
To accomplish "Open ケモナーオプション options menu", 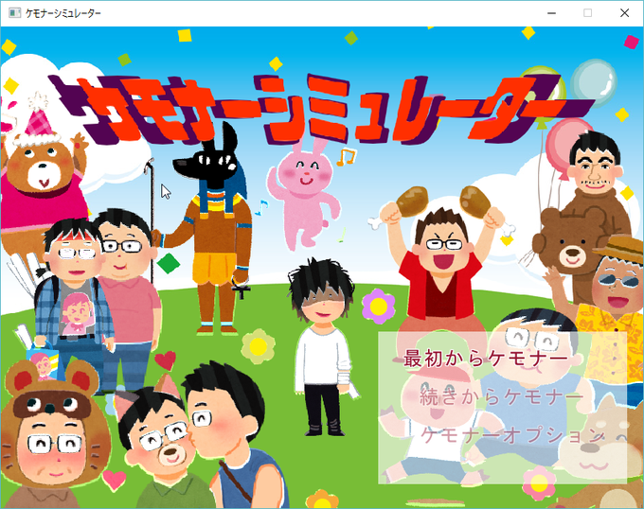I will coord(512,435).
